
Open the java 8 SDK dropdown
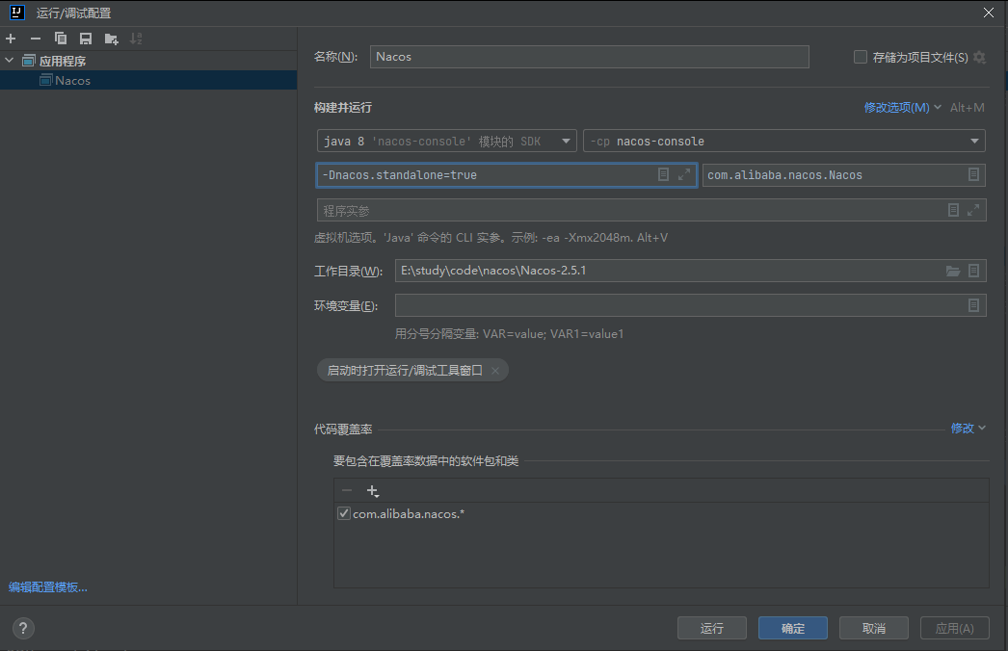(x=447, y=141)
